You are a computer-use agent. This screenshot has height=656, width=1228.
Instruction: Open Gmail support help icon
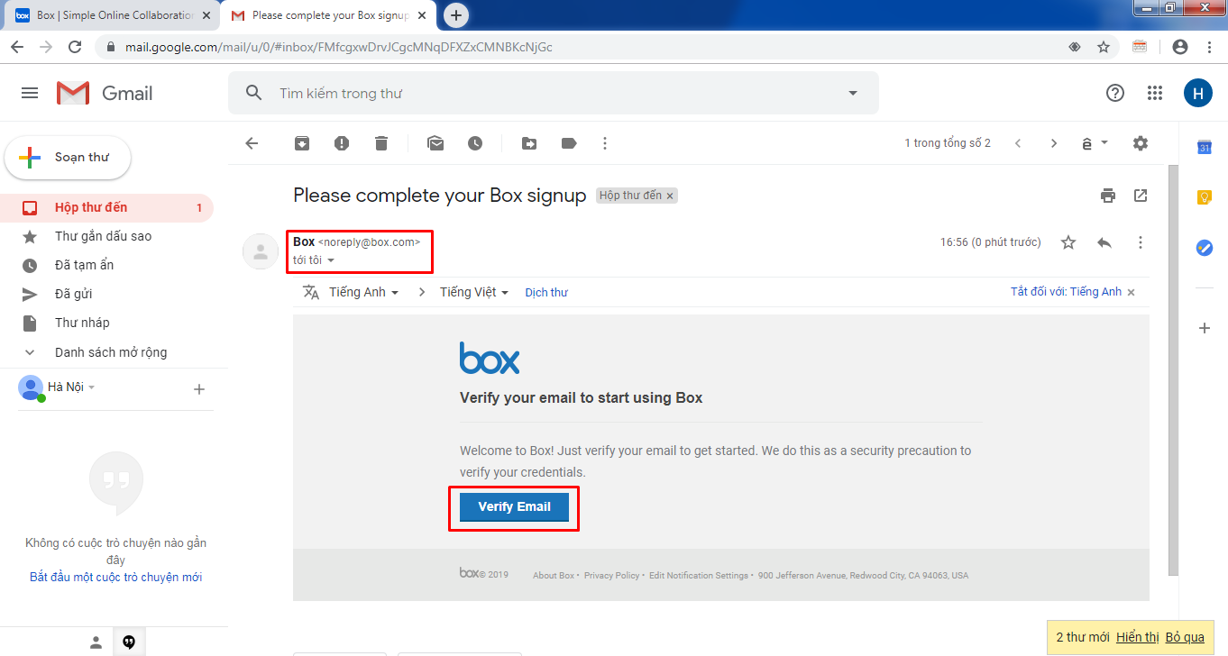1115,93
